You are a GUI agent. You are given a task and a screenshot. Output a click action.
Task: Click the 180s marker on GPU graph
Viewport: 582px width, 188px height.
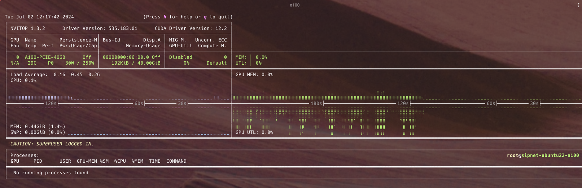(316, 104)
